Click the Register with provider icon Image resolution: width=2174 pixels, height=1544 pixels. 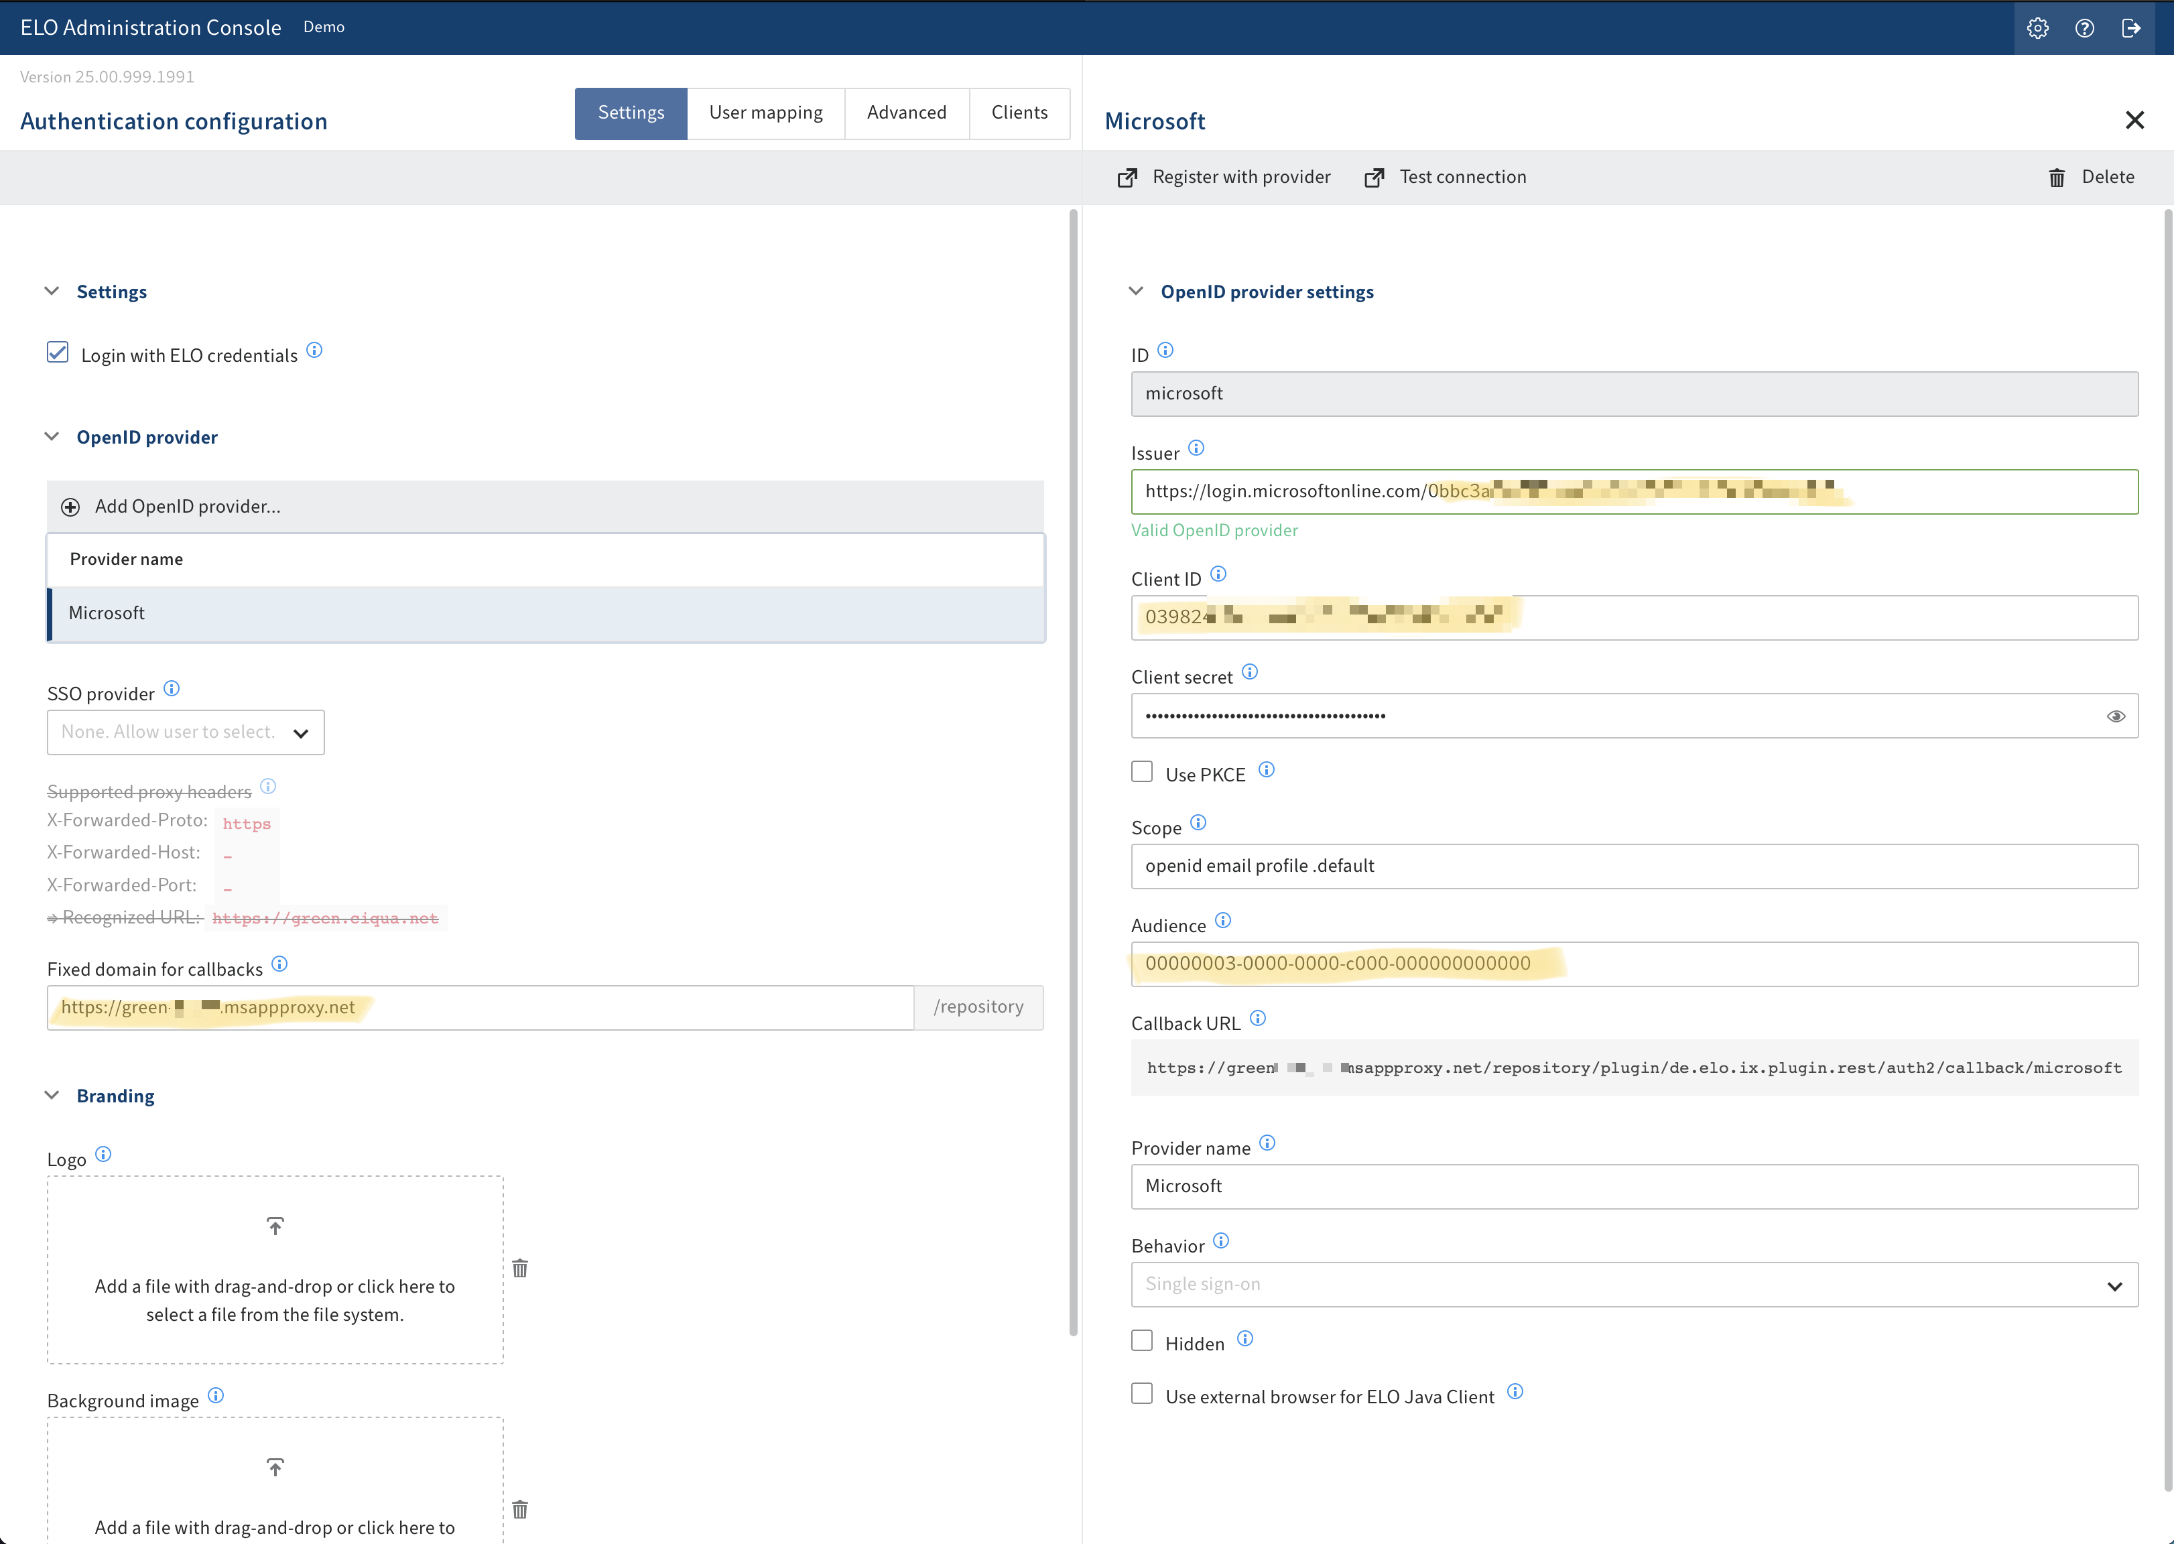coord(1127,177)
